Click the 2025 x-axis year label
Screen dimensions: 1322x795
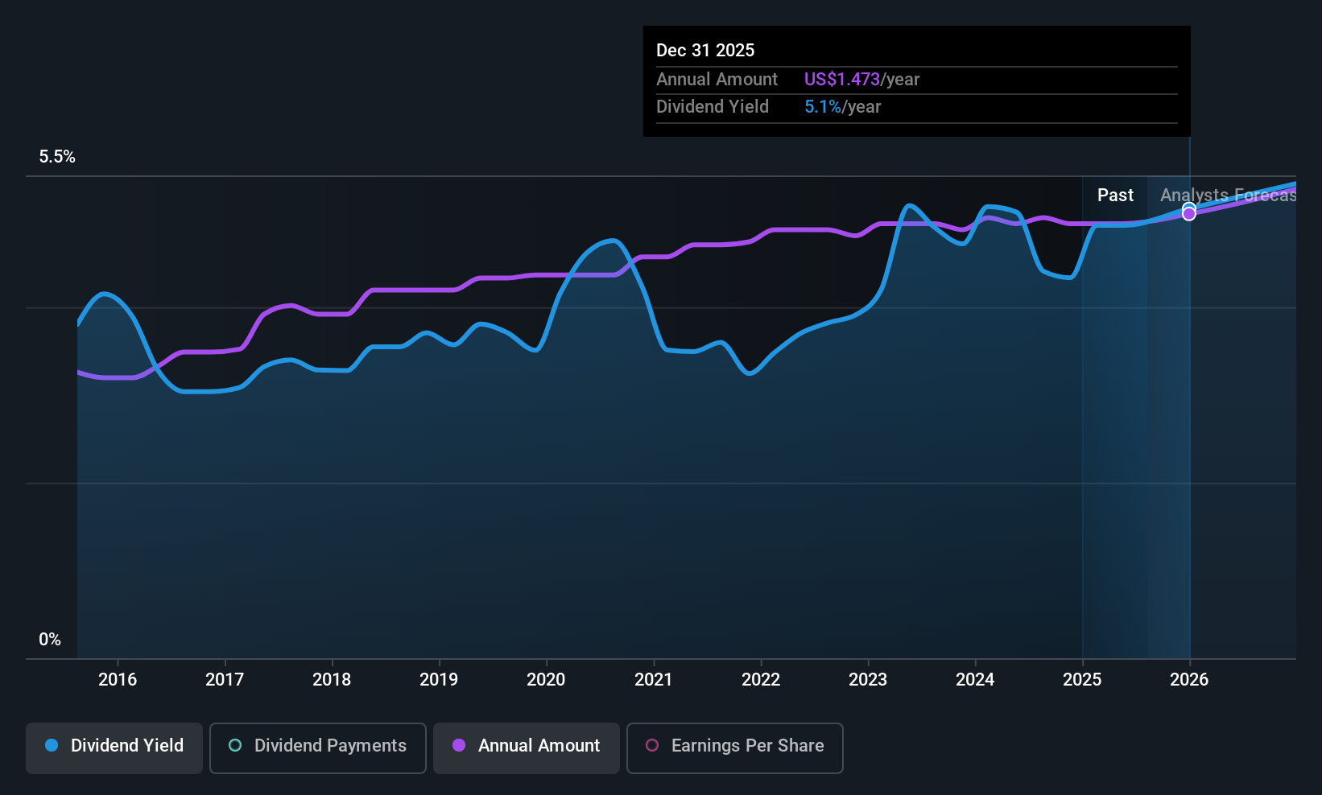1082,680
